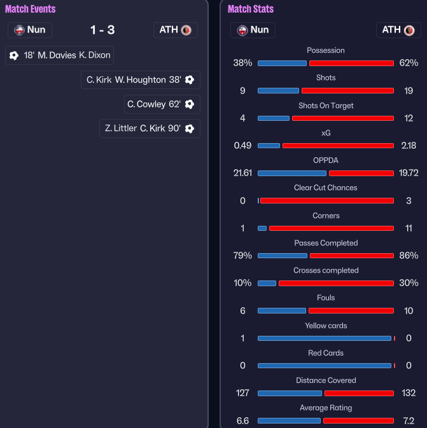This screenshot has width=427, height=428.
Task: Click the goal icon next to W. Houghton 38'
Action: [190, 79]
